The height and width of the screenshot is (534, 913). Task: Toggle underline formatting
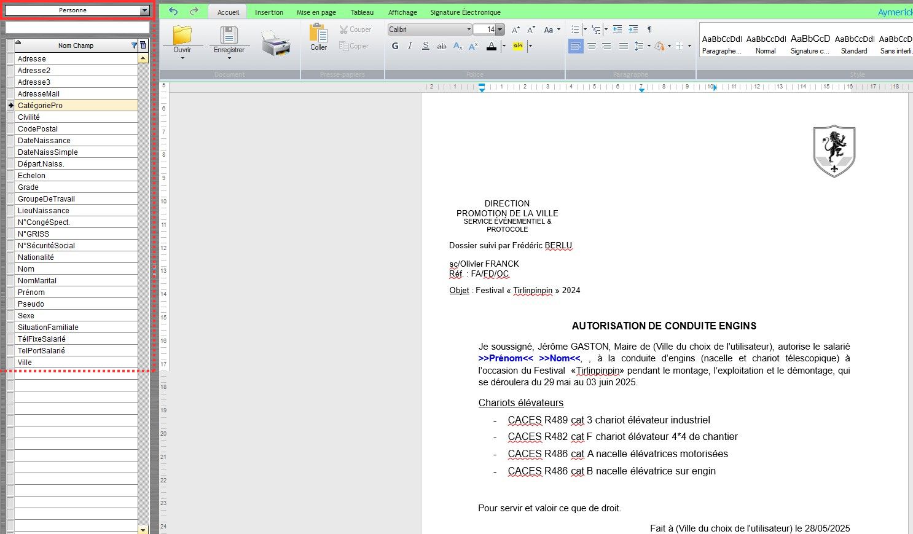pos(425,46)
